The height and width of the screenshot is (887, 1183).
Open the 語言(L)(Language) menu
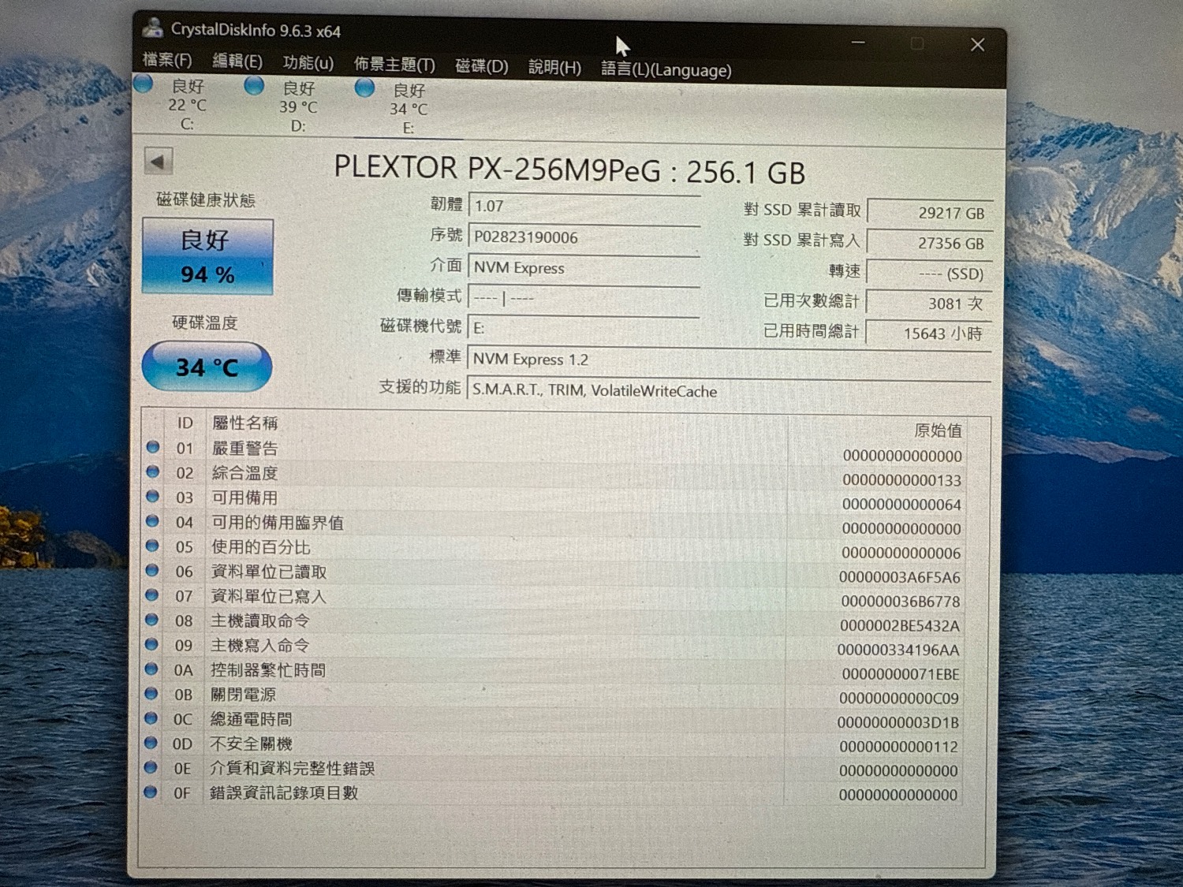point(666,69)
